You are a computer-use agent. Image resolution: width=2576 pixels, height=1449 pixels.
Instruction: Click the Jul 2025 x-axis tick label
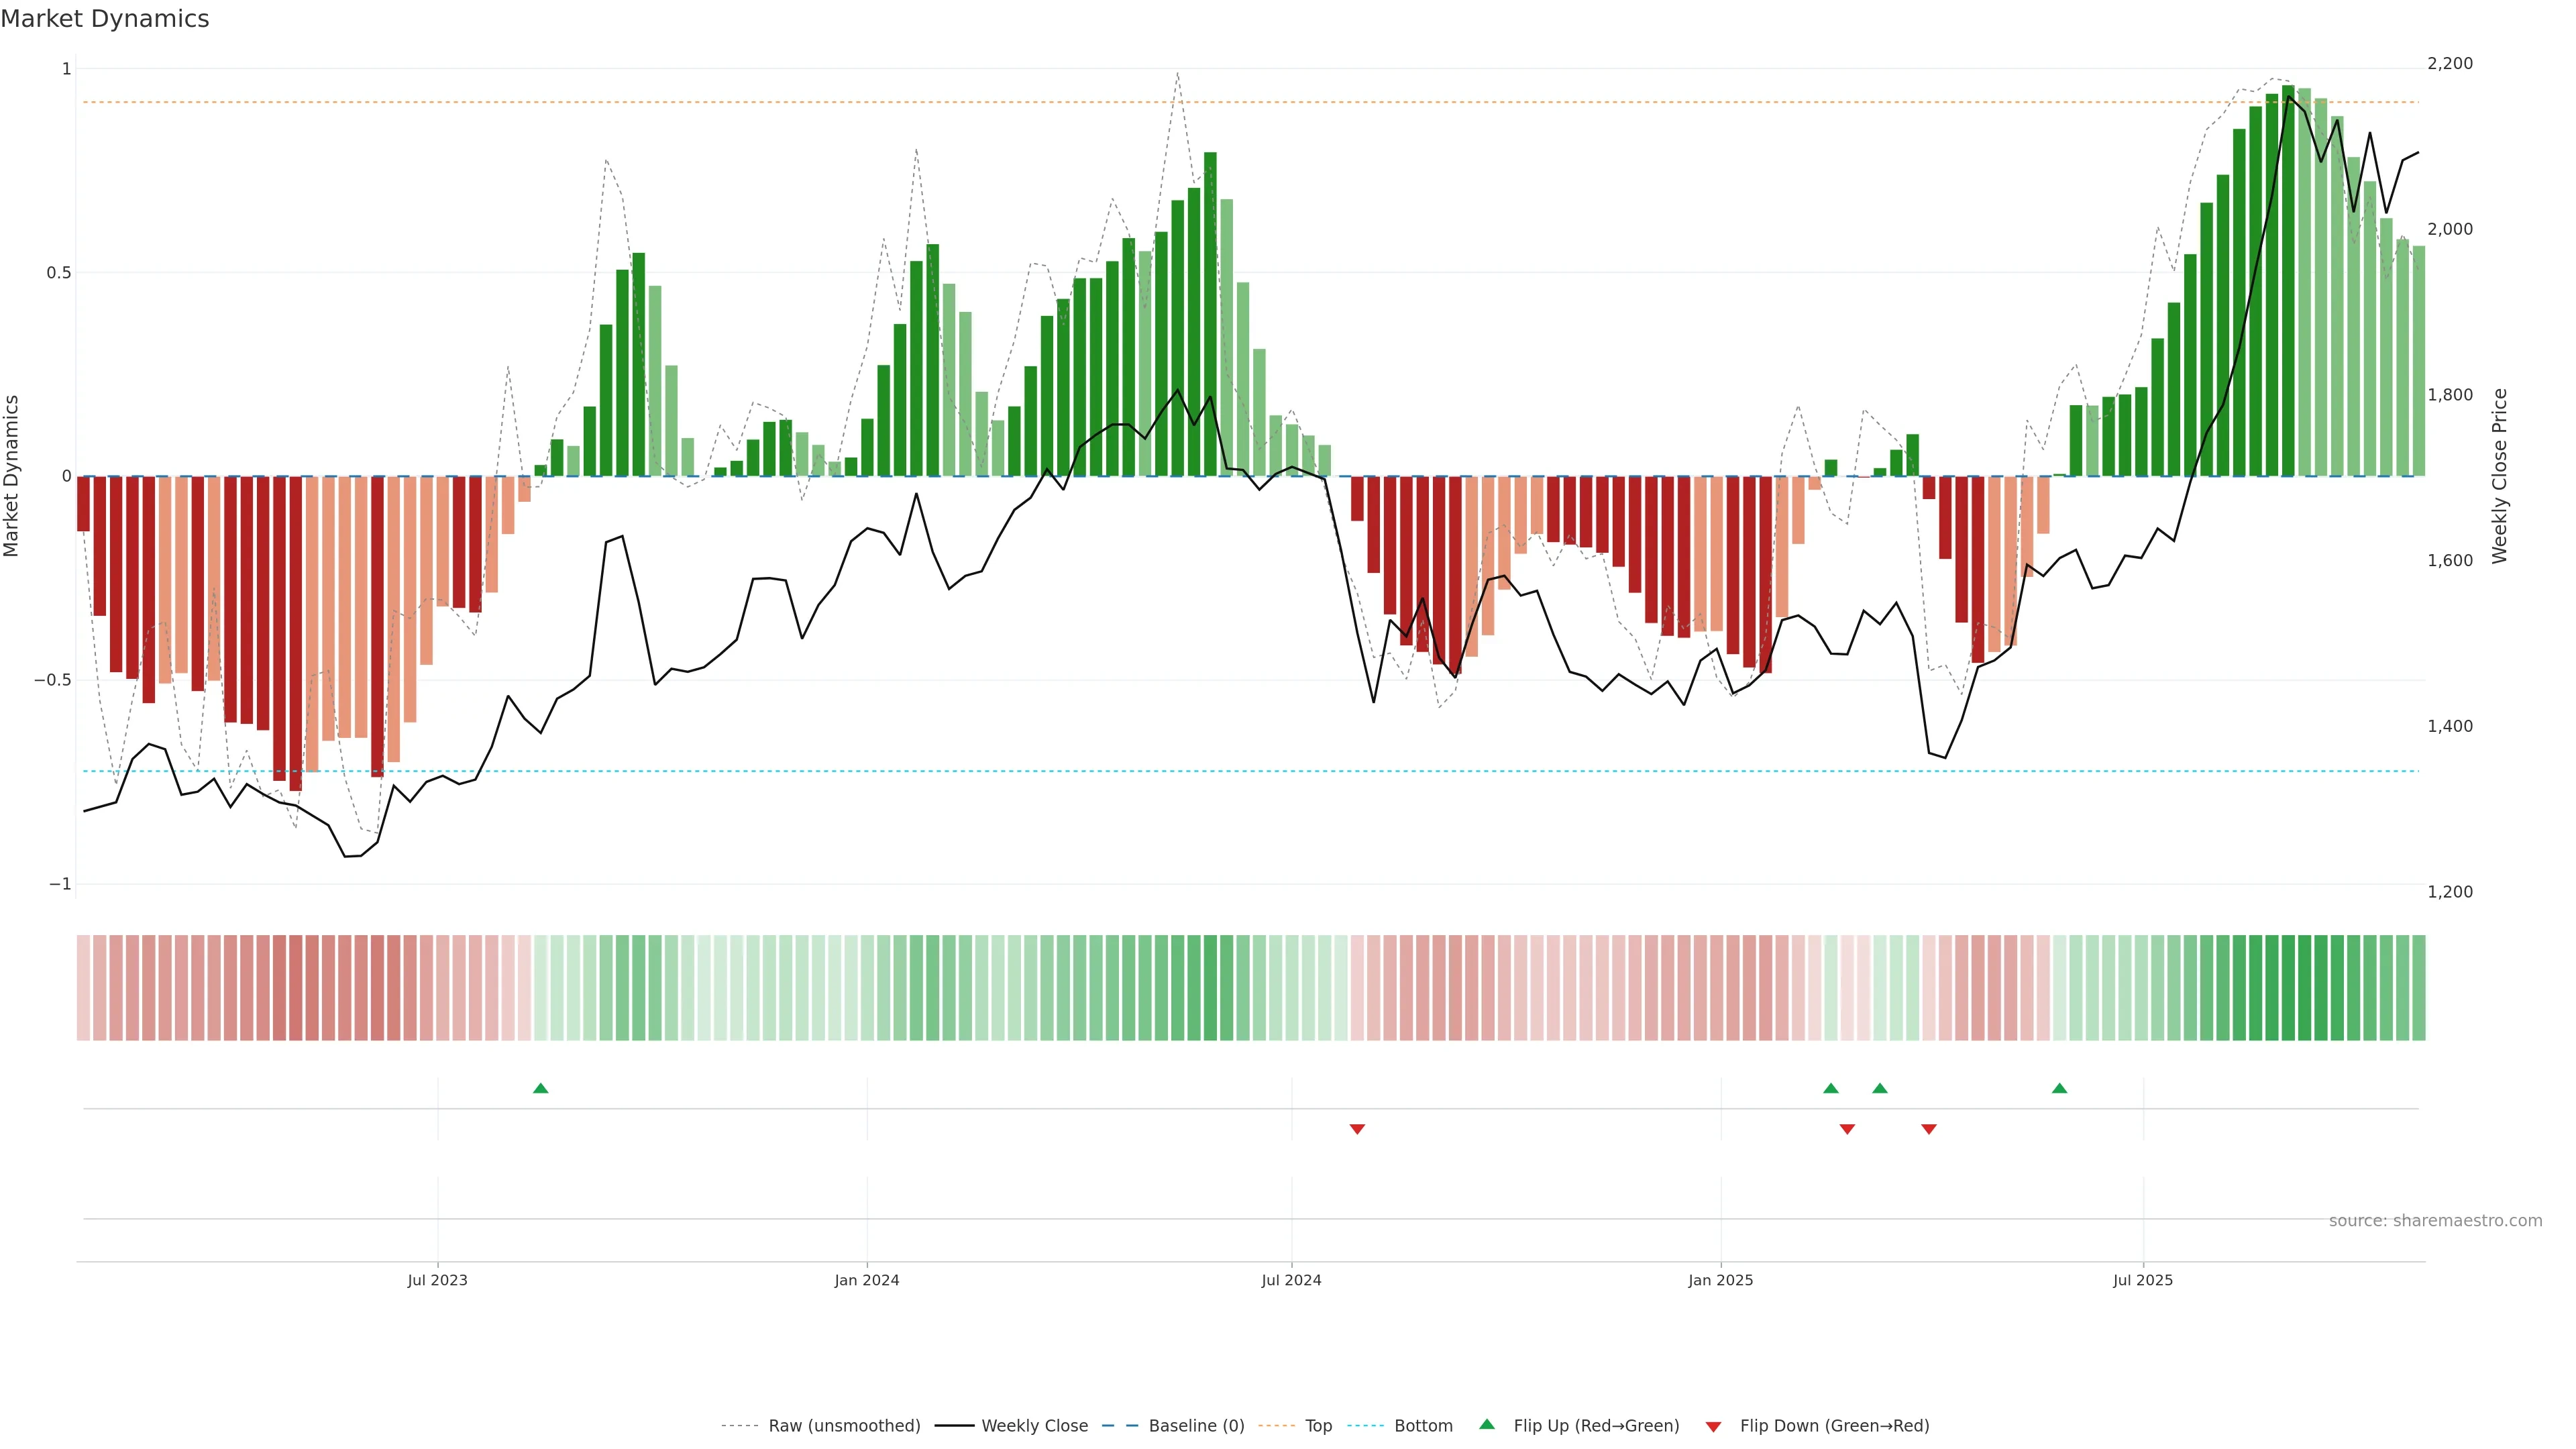(x=2143, y=1280)
